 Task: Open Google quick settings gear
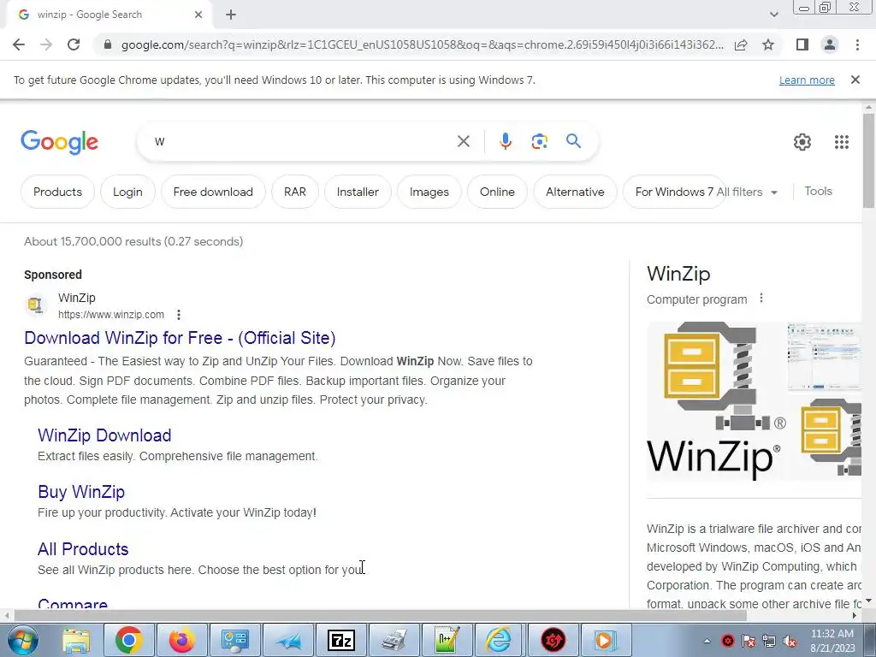802,142
